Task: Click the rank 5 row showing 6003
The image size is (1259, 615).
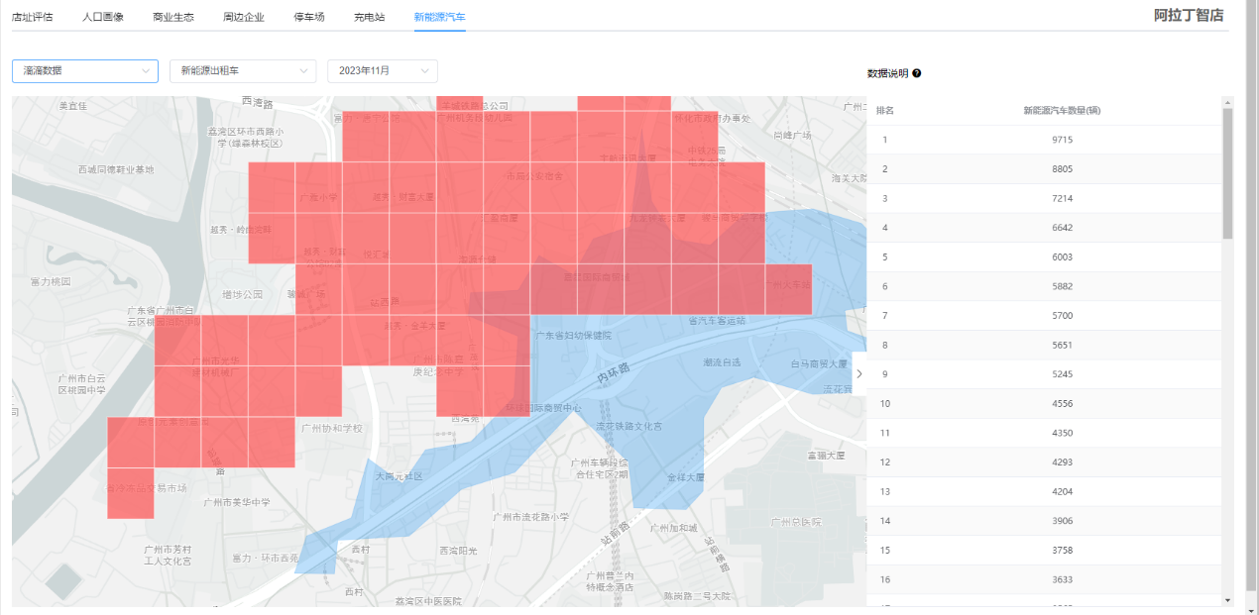Action: coord(1044,256)
